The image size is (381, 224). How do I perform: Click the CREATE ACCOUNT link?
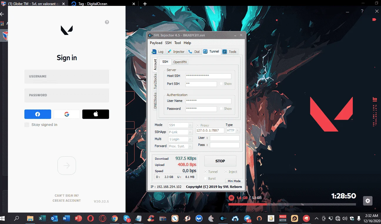coord(67,201)
